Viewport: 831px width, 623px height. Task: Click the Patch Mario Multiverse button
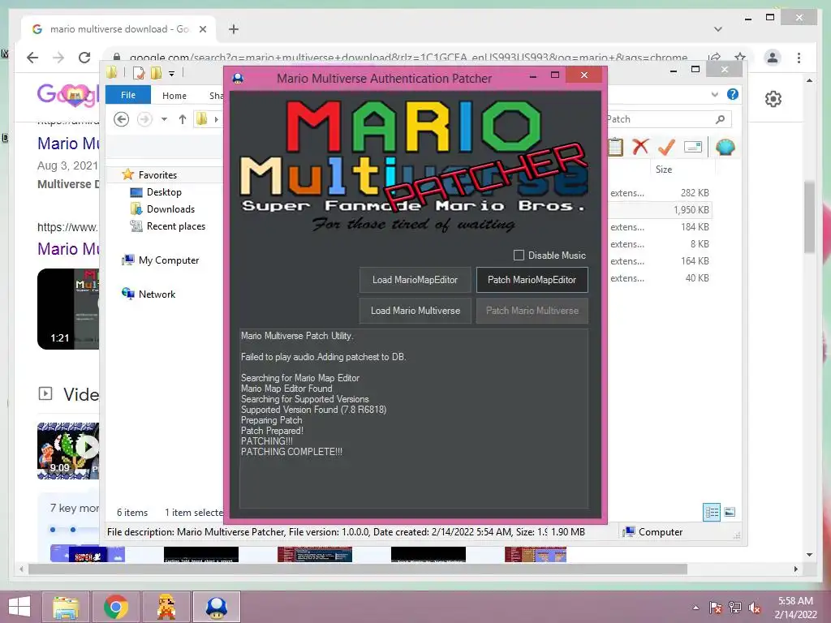tap(532, 311)
